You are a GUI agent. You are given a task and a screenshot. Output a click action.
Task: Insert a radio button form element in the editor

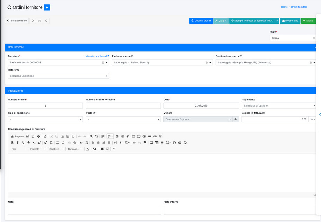128,136
